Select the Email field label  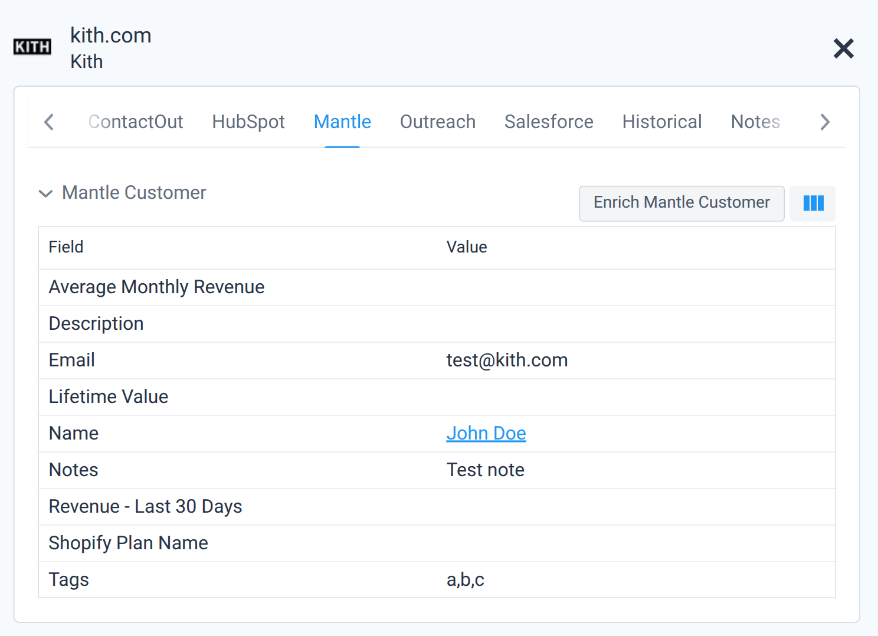71,360
